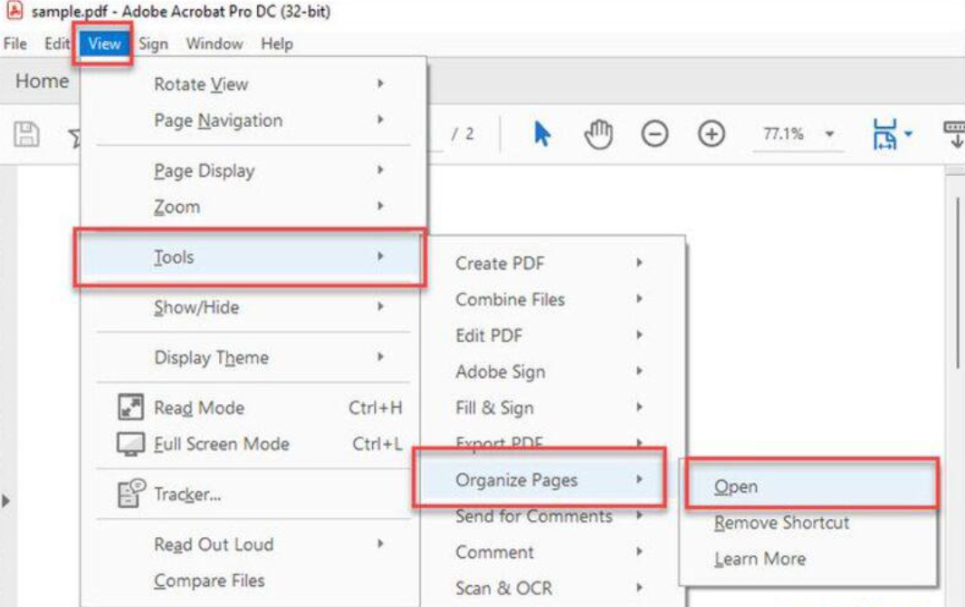965x607 pixels.
Task: Open the Sign menu
Action: (153, 43)
